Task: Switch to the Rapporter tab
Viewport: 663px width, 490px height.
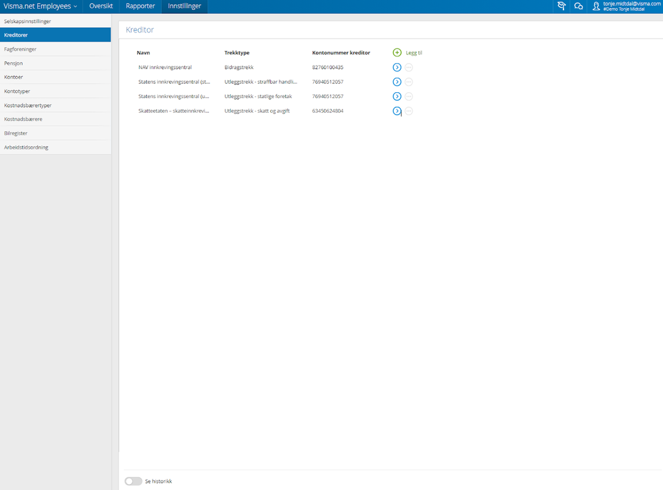Action: point(141,7)
